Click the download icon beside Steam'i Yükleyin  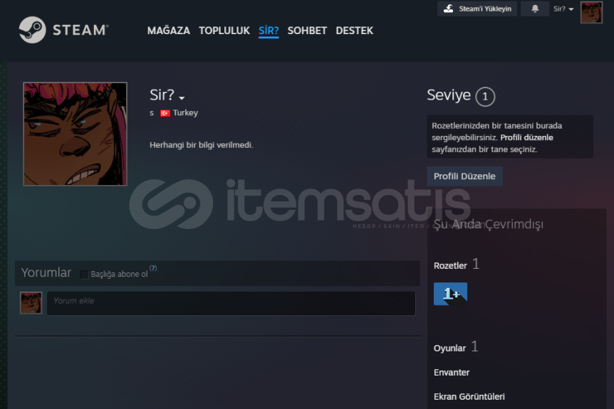pyautogui.click(x=448, y=9)
